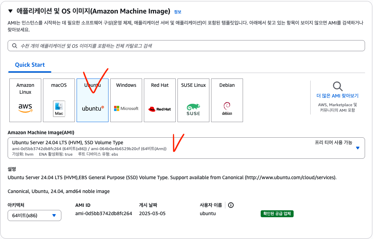Click the magnifier icon in search box
This screenshot has width=373, height=239.
(15, 46)
